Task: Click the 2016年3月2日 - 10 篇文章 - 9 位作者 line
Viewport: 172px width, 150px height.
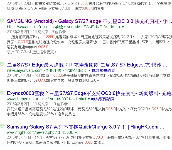Action: [36, 32]
